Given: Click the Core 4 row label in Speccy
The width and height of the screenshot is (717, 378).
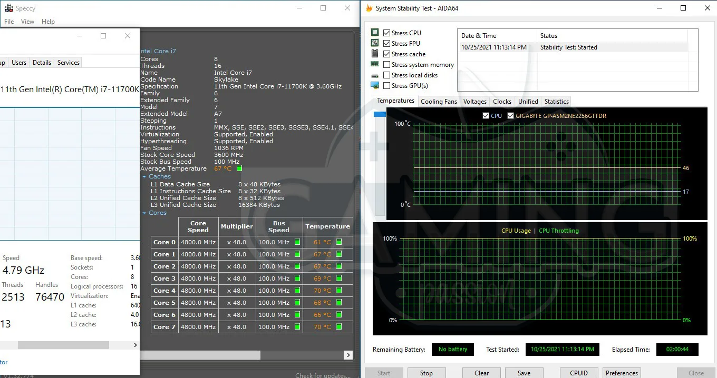Looking at the screenshot, I should (164, 291).
